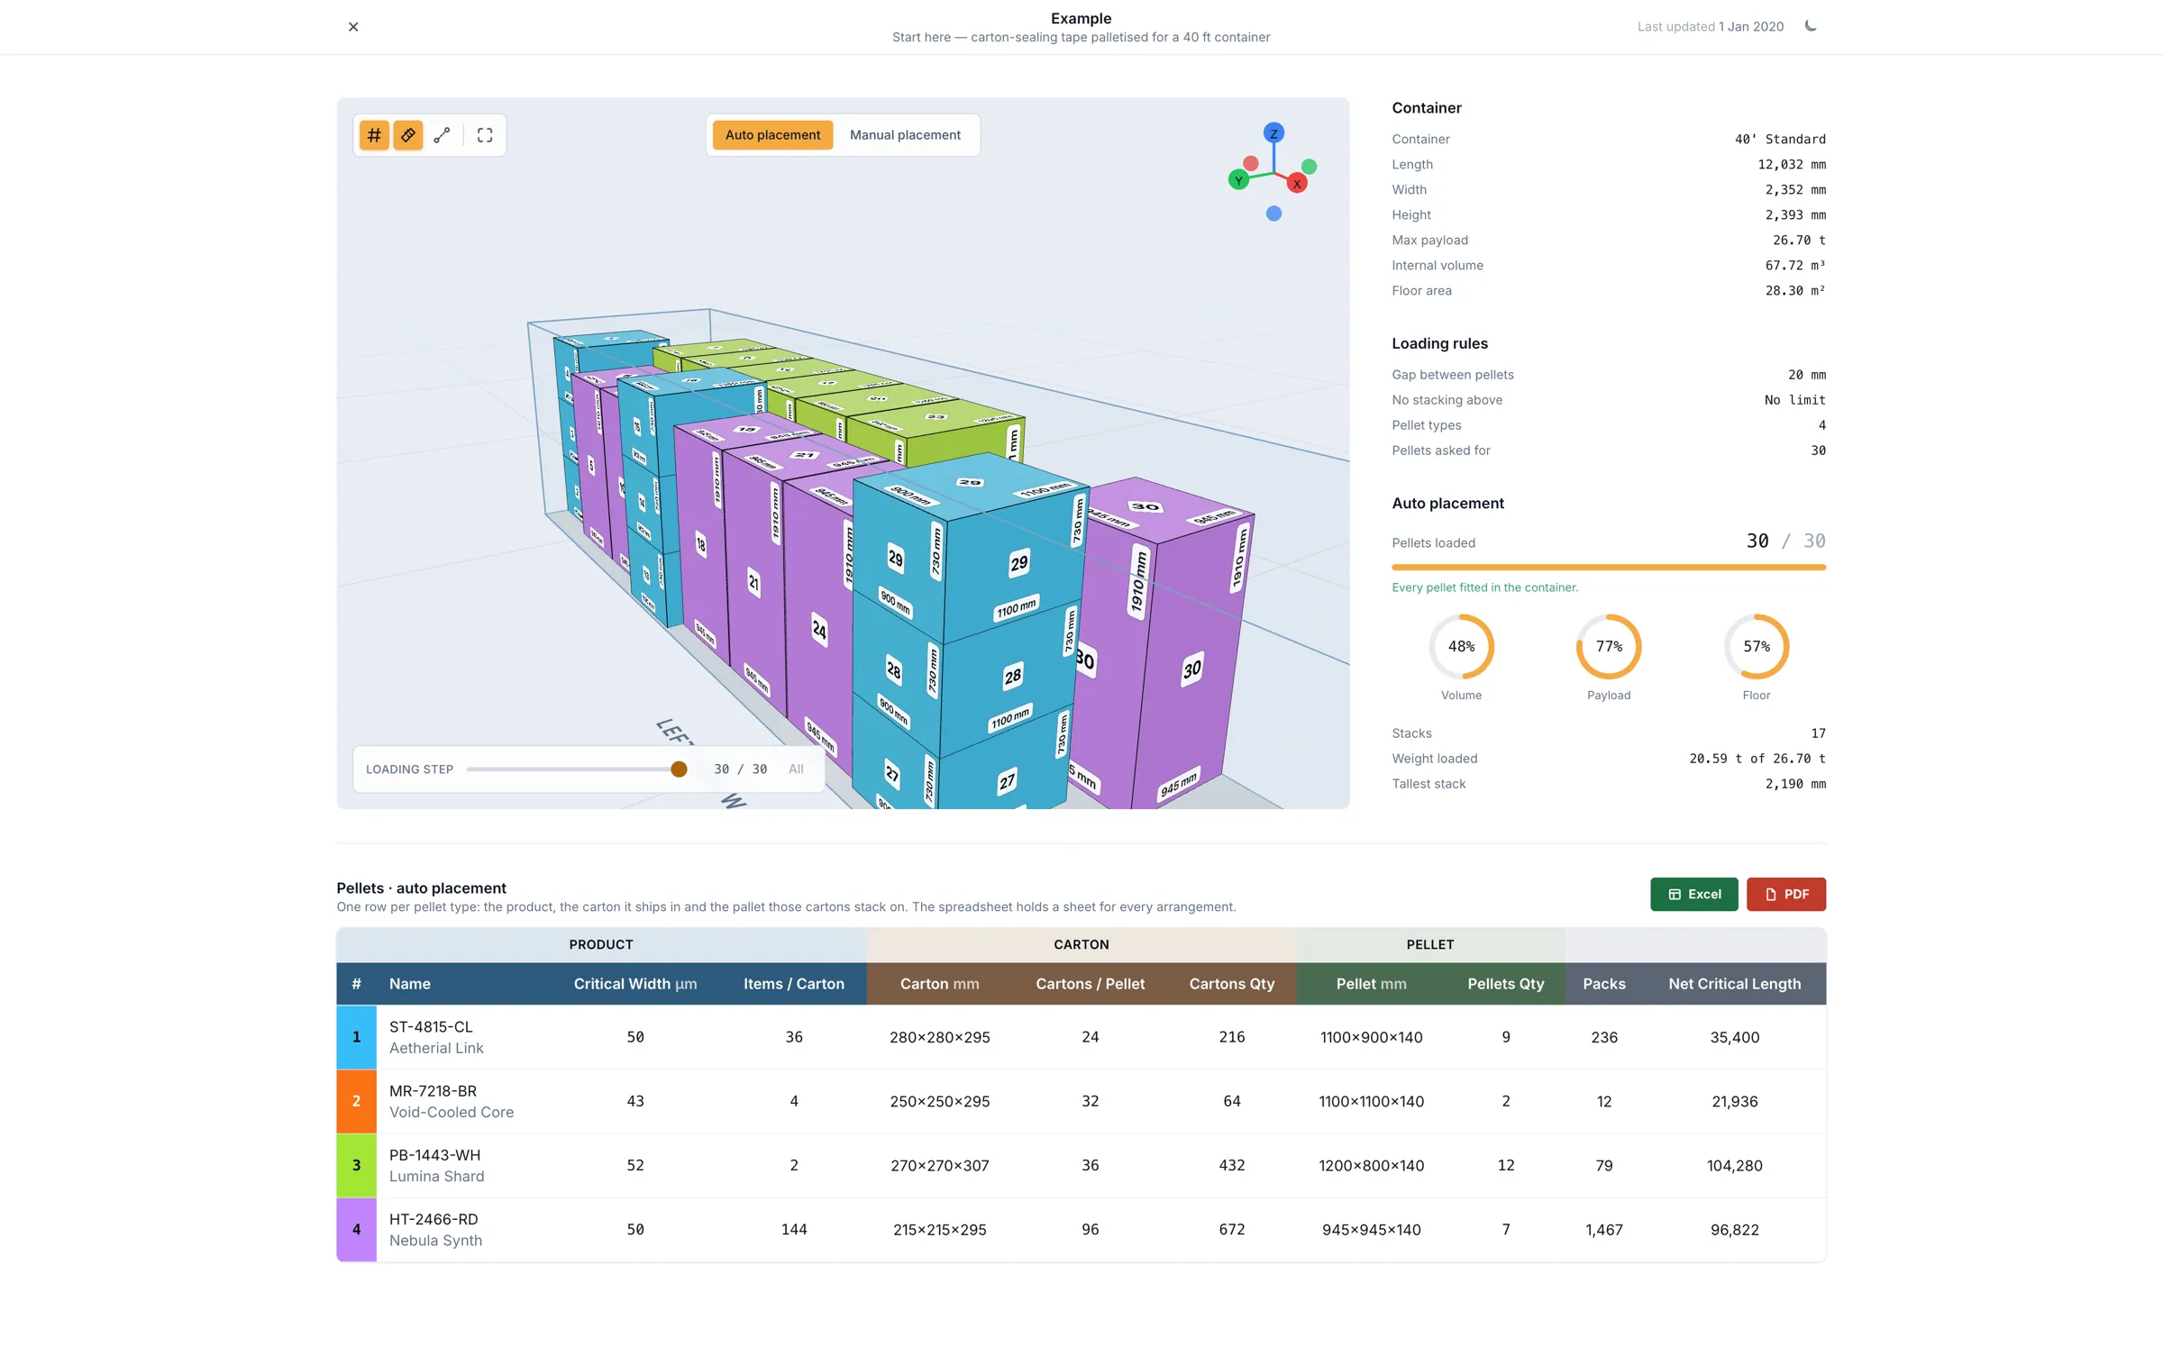
Task: Select the PB-1443-WH Lumina Shard row
Action: click(1081, 1165)
